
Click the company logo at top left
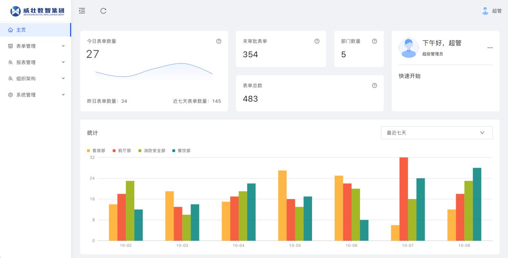tap(37, 11)
